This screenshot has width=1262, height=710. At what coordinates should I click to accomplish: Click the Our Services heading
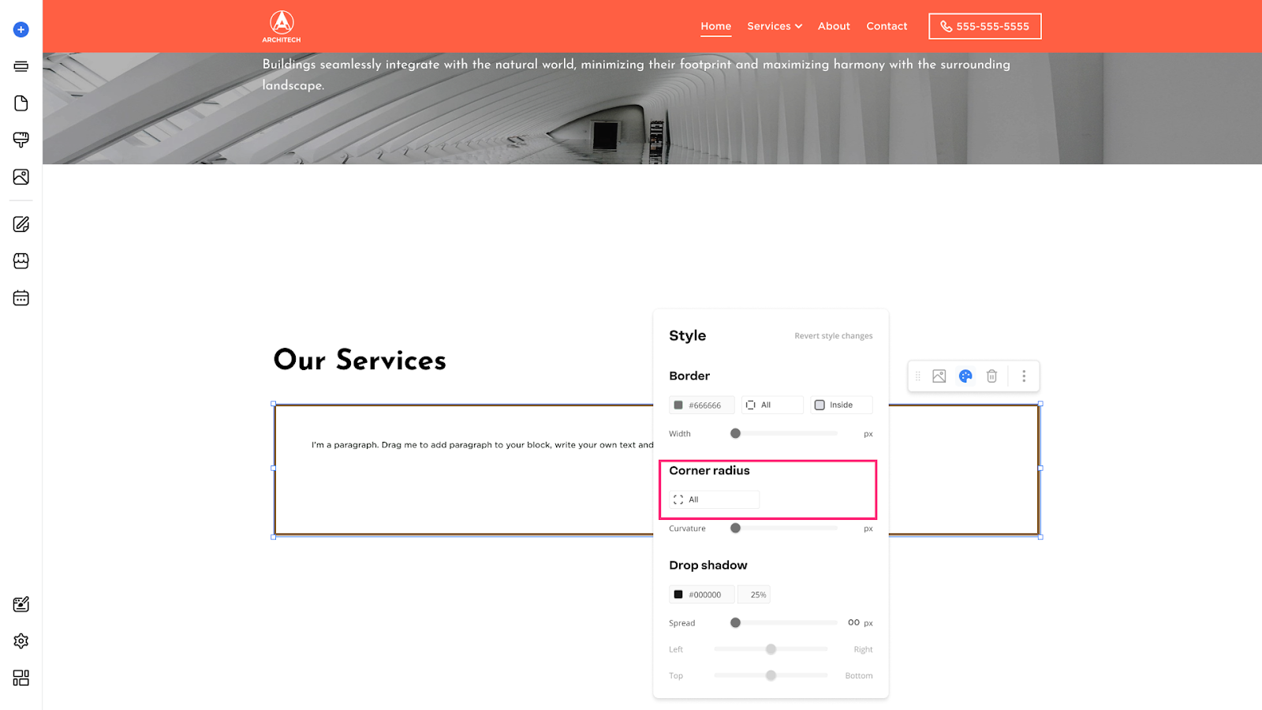click(x=360, y=360)
